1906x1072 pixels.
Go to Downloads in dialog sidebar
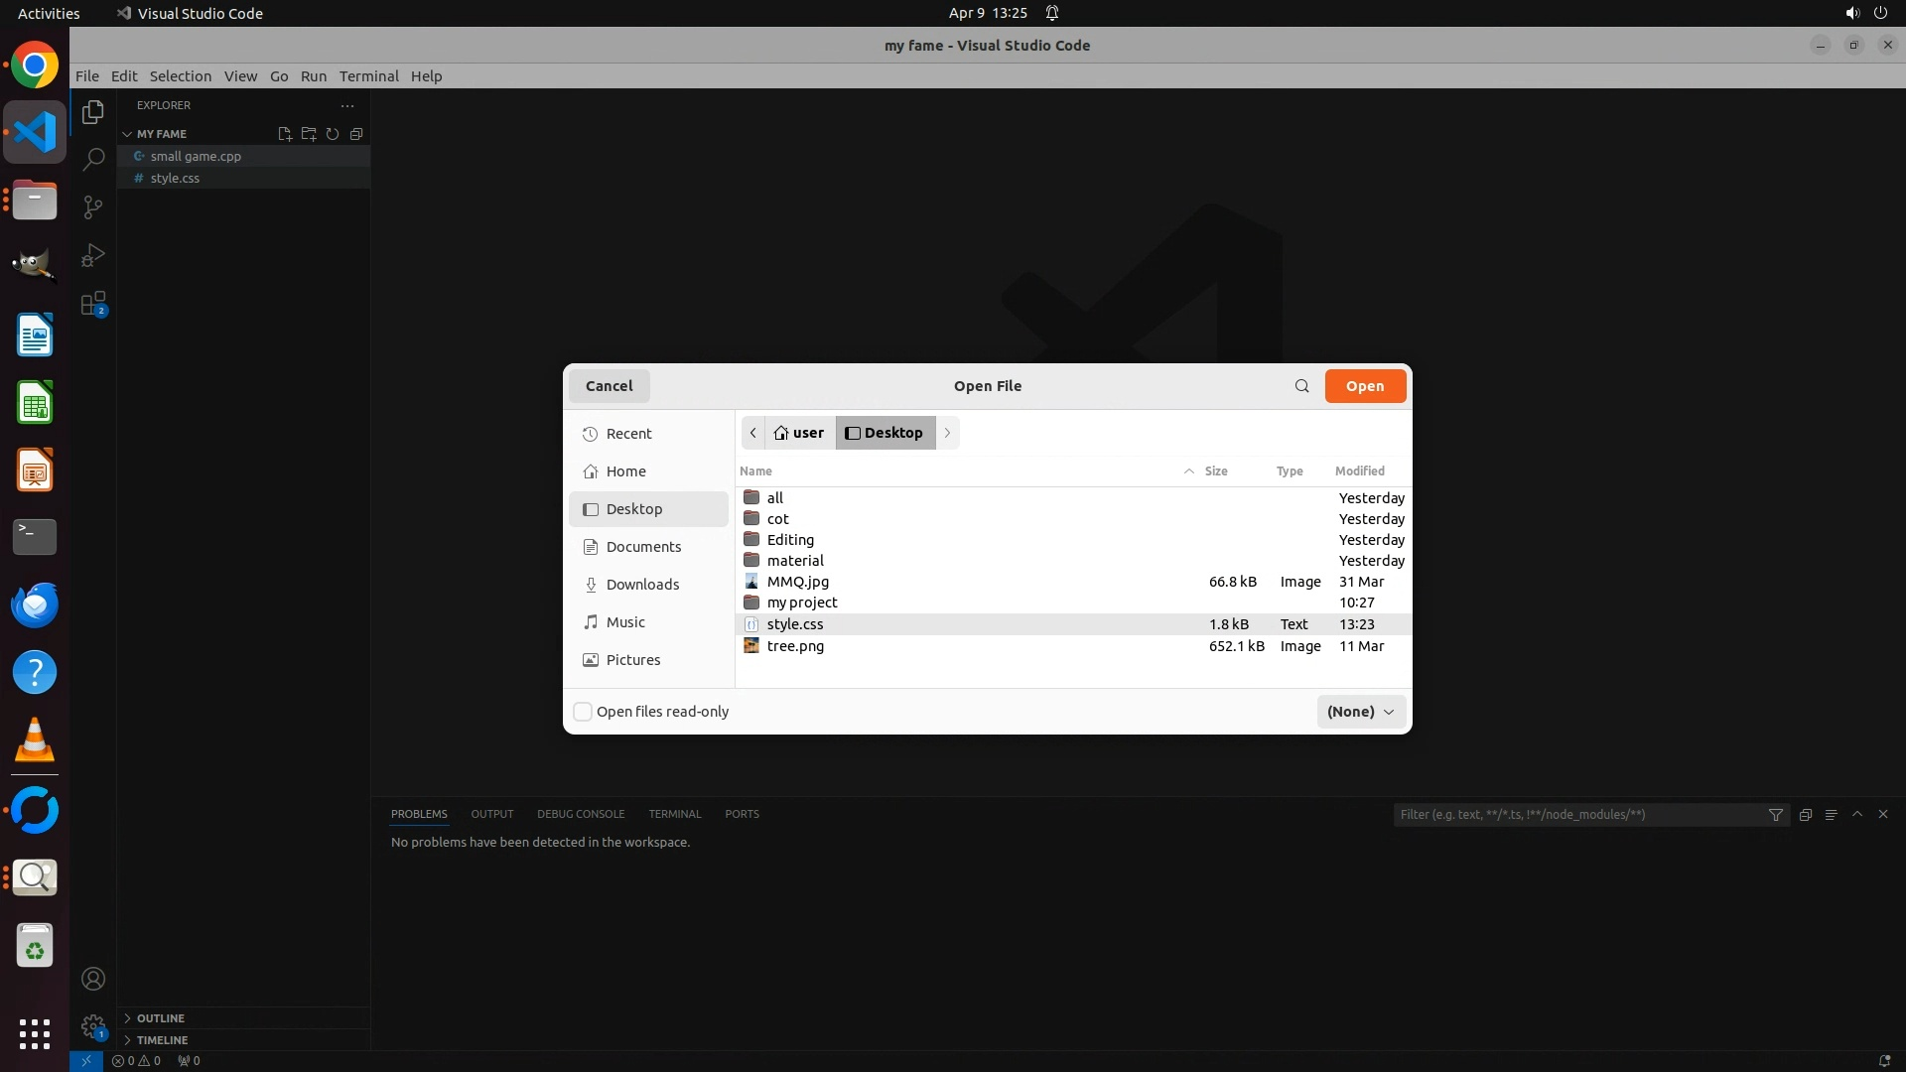(642, 585)
